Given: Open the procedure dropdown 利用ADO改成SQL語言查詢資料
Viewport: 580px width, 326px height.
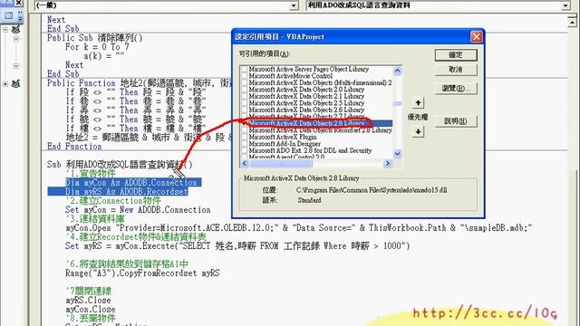Looking at the screenshot, I should [565, 5].
